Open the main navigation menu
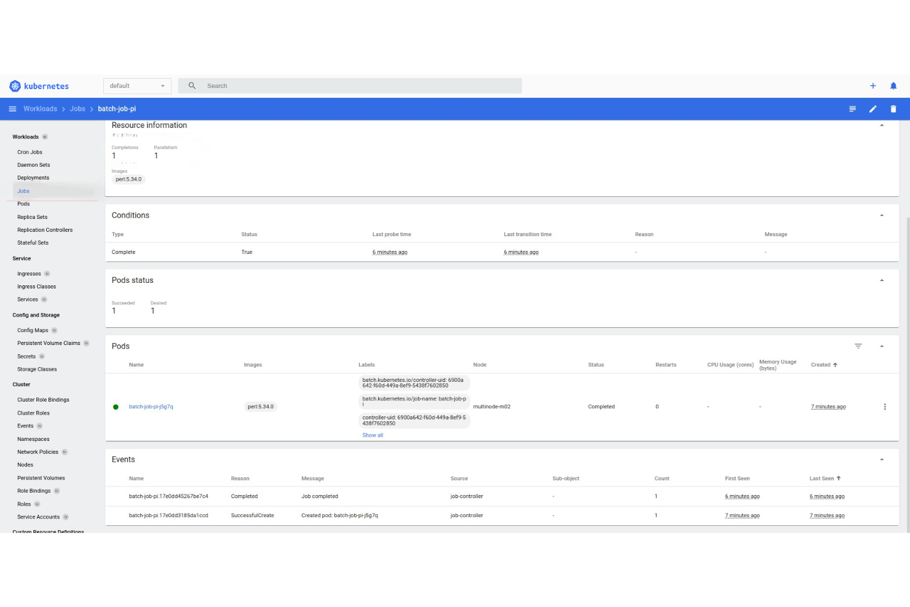The height and width of the screenshot is (607, 910). pyautogui.click(x=12, y=109)
